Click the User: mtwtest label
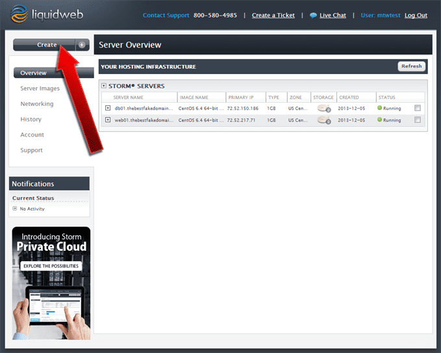The image size is (441, 353). click(380, 16)
